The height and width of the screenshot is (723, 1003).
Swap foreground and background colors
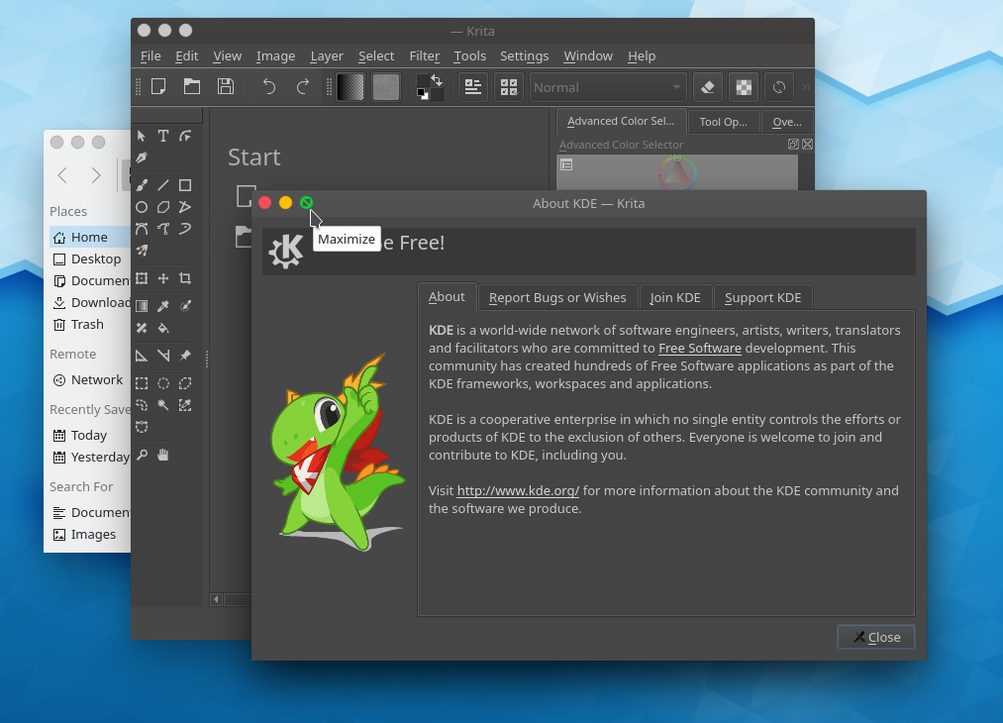tap(437, 80)
